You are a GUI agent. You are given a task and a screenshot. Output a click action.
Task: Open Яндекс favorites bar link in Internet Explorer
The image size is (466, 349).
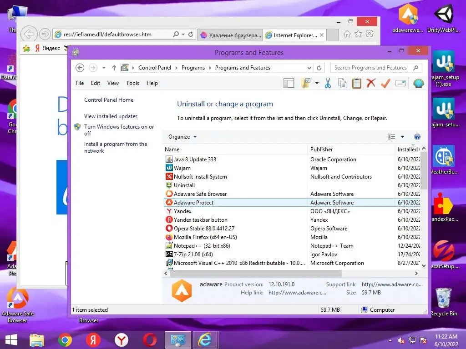tap(47, 48)
